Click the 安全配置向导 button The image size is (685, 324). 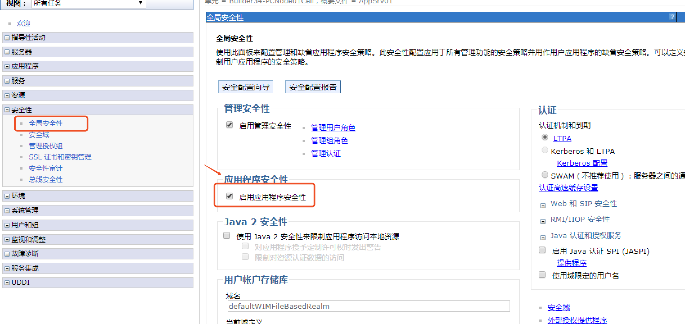pyautogui.click(x=246, y=87)
